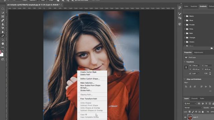
Task: Expand the Pinks gradient folder
Action: point(185,29)
